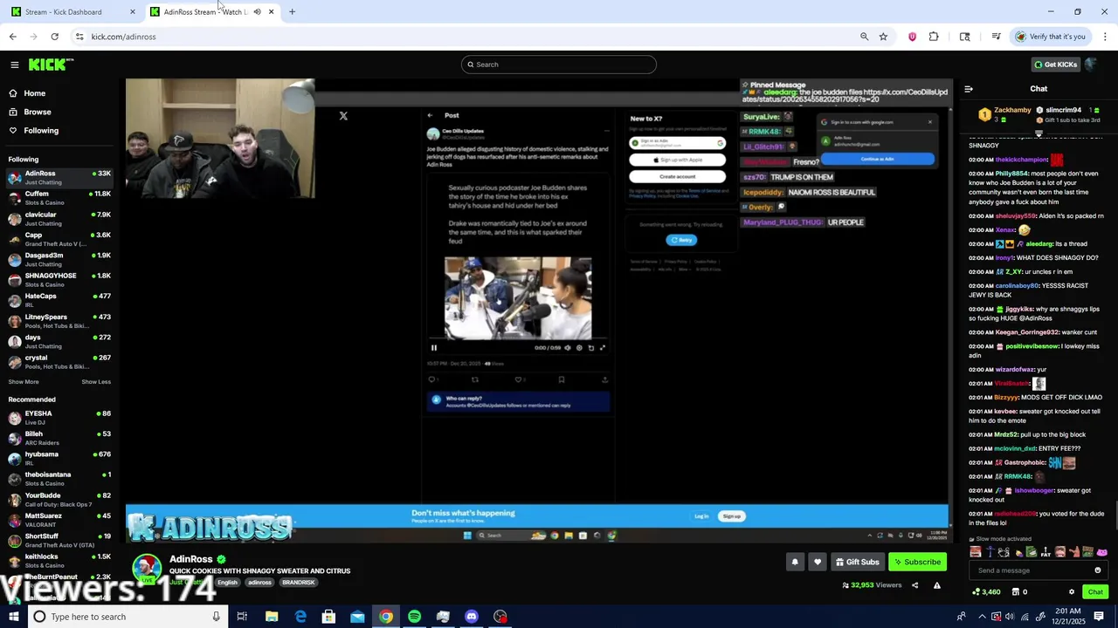Select the FAT emote in chat

click(1046, 552)
